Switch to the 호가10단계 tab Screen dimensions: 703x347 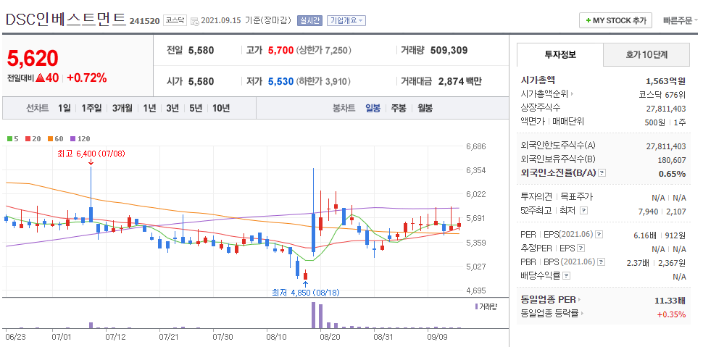pyautogui.click(x=646, y=55)
